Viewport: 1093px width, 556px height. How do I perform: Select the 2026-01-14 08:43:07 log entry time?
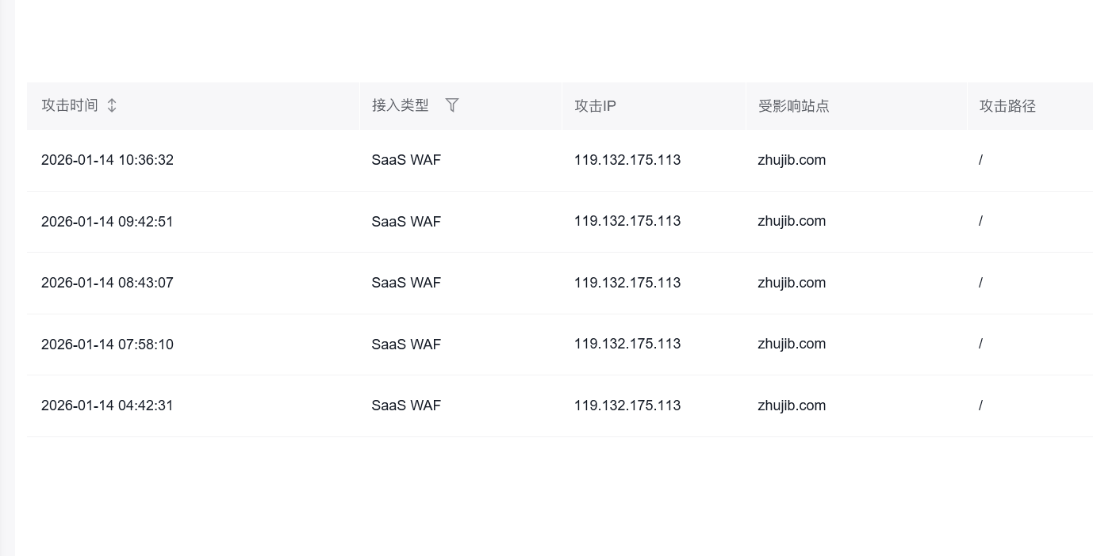(107, 283)
